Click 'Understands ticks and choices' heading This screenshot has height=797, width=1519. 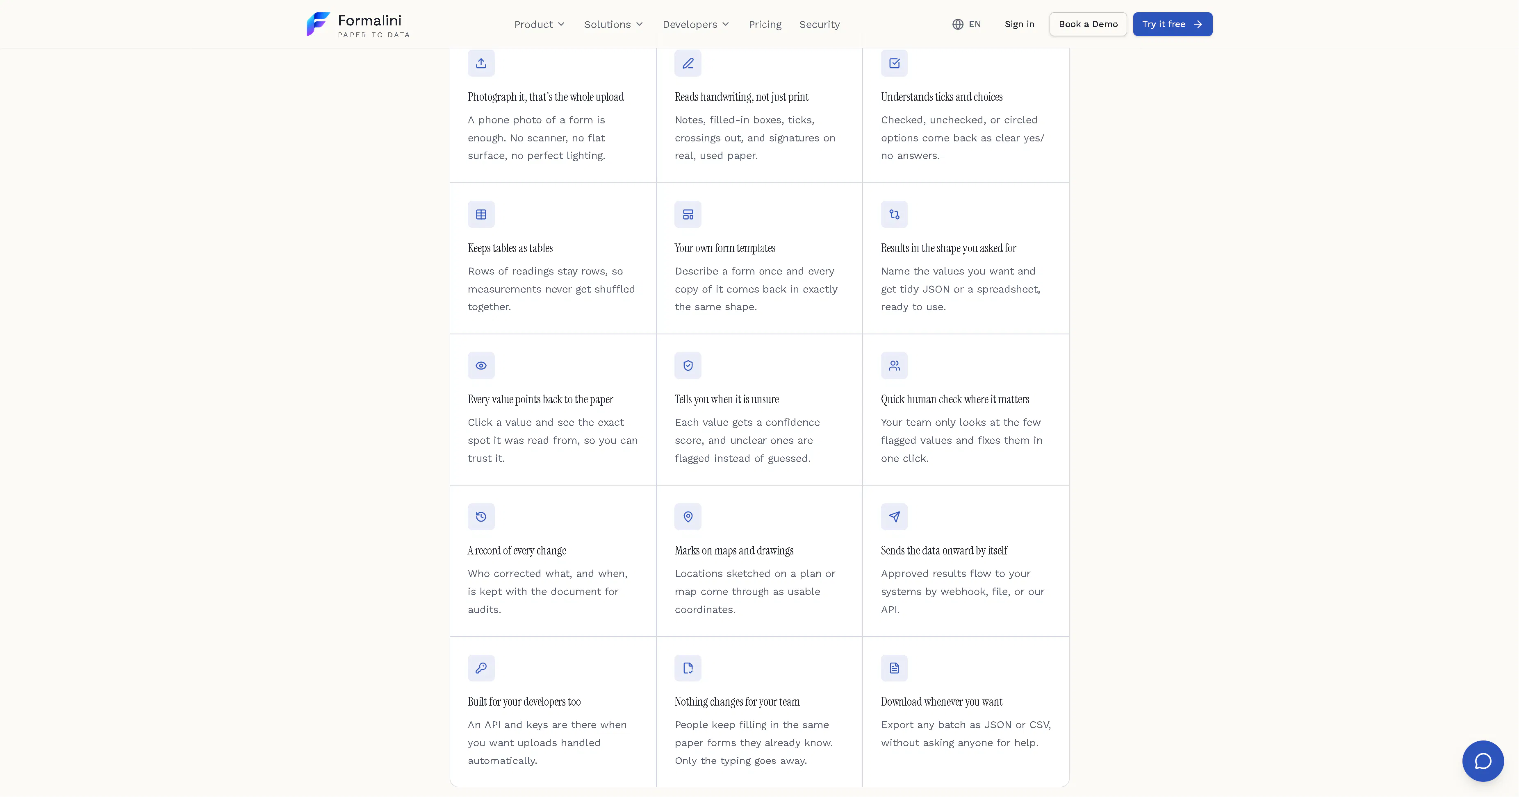coord(941,97)
